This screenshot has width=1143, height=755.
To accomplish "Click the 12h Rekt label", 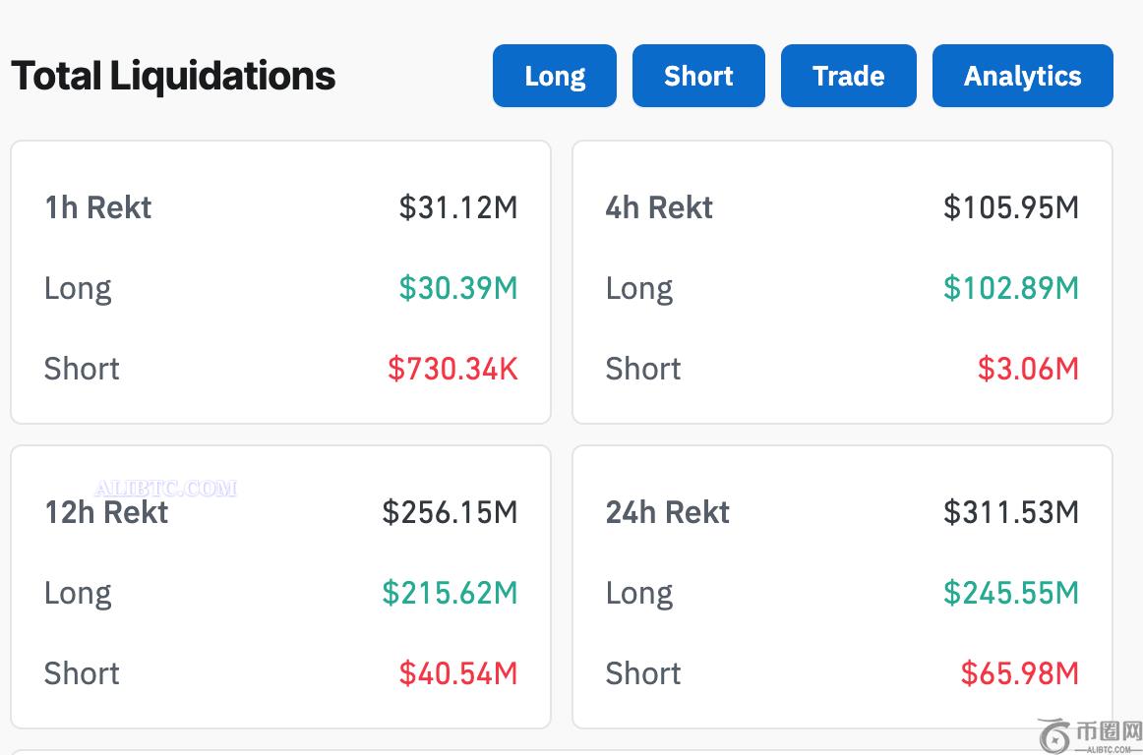I will coord(106,512).
